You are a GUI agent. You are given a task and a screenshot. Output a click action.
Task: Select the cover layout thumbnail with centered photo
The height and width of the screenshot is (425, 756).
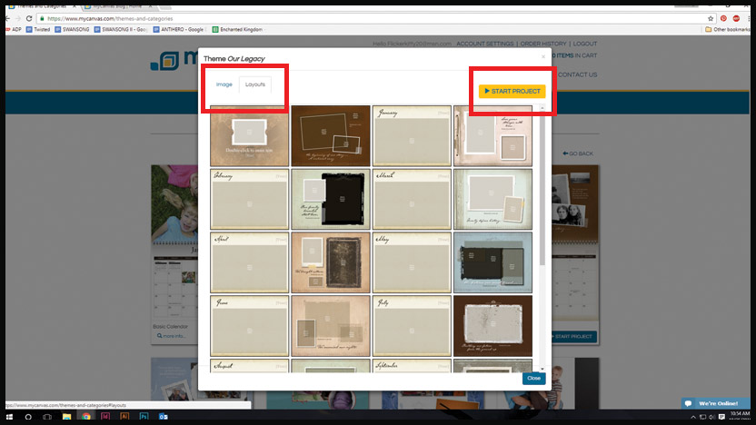249,136
